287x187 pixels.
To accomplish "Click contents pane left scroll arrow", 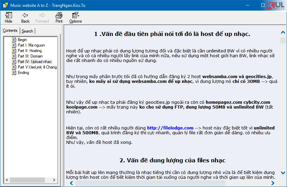I will click(7, 180).
